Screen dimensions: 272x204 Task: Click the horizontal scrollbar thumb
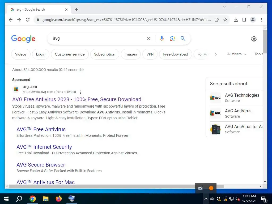pyautogui.click(x=116, y=186)
